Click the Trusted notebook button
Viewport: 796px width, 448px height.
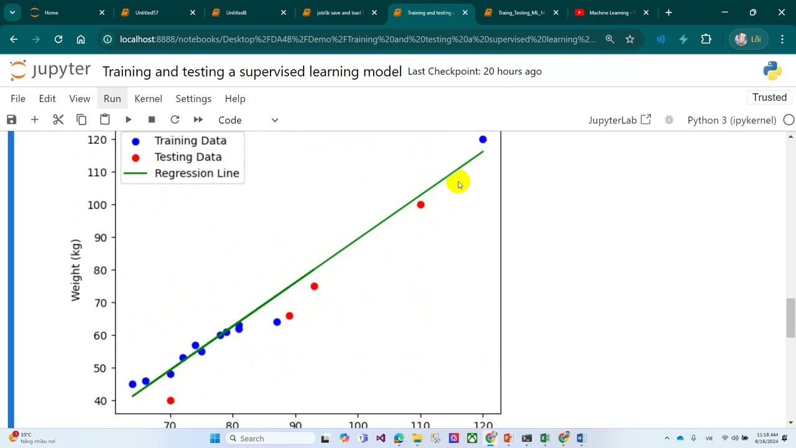click(x=769, y=97)
